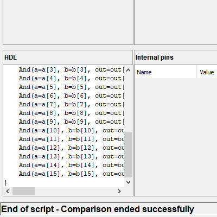Select the And a[9] b[9] line
The image size is (217, 217).
[x=72, y=122]
